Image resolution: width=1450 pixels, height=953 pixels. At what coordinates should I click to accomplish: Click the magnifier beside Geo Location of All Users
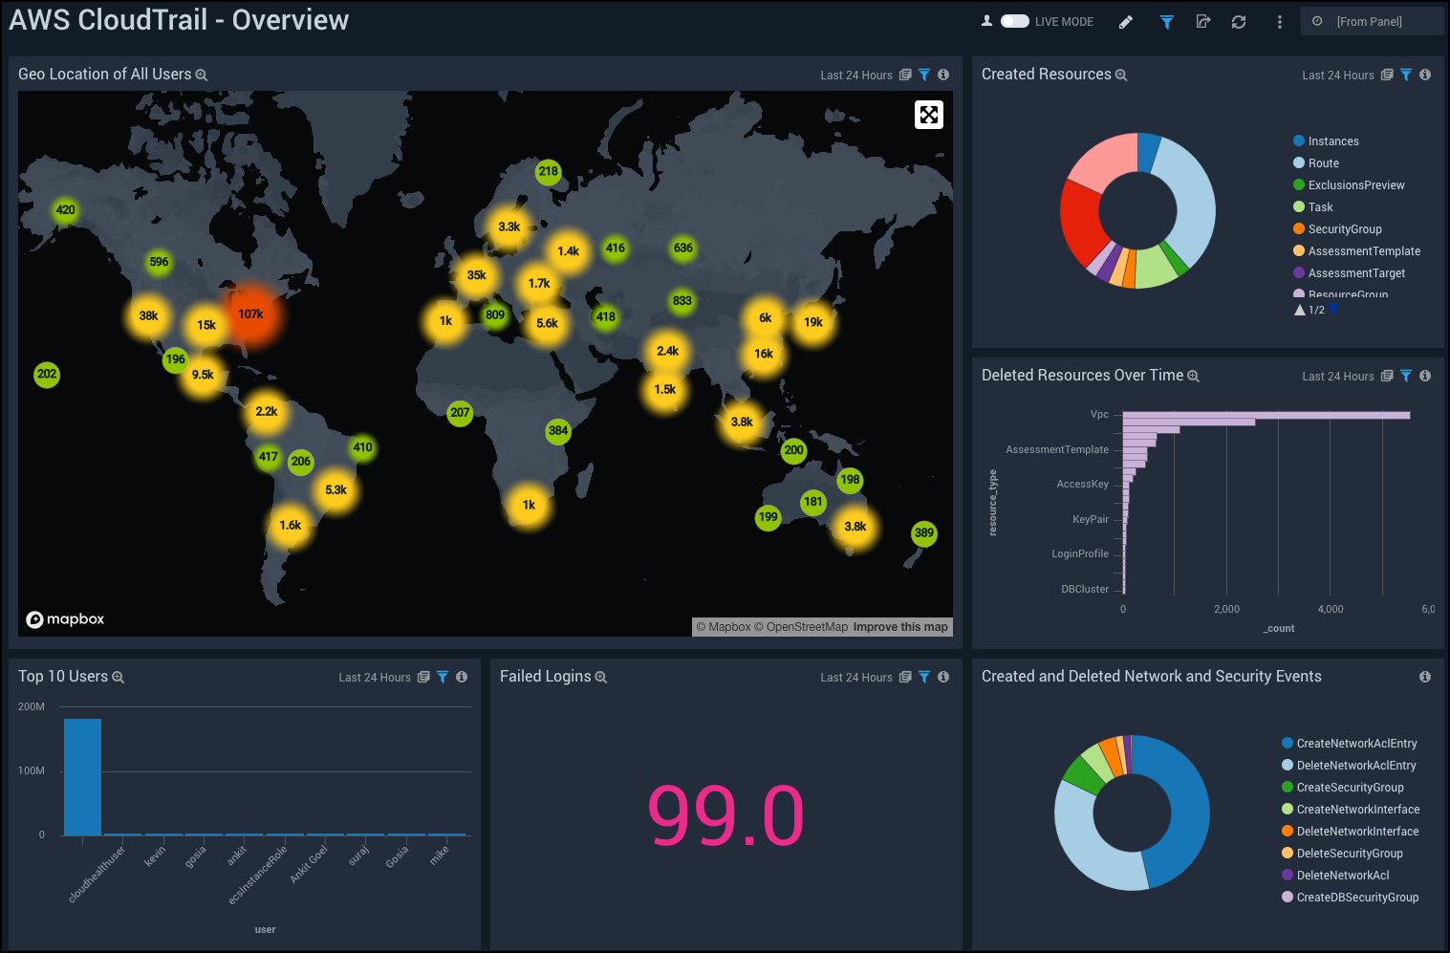point(201,75)
